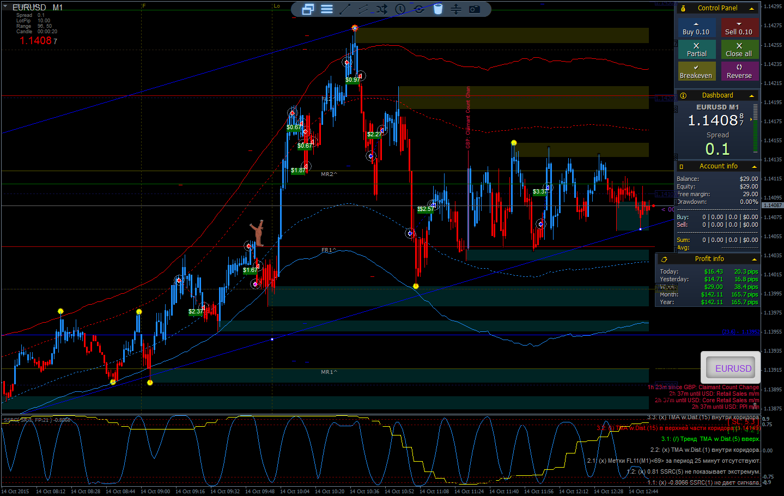Click the Today profit $16.43 row
Image resolution: width=784 pixels, height=496 pixels.
click(709, 271)
